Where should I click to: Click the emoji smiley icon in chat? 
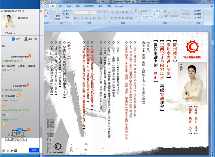pyautogui.click(x=4, y=151)
